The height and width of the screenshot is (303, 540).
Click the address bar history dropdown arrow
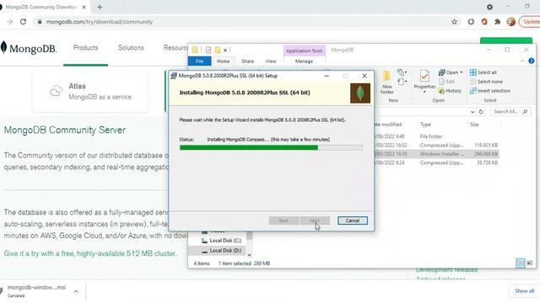pyautogui.click(x=472, y=112)
